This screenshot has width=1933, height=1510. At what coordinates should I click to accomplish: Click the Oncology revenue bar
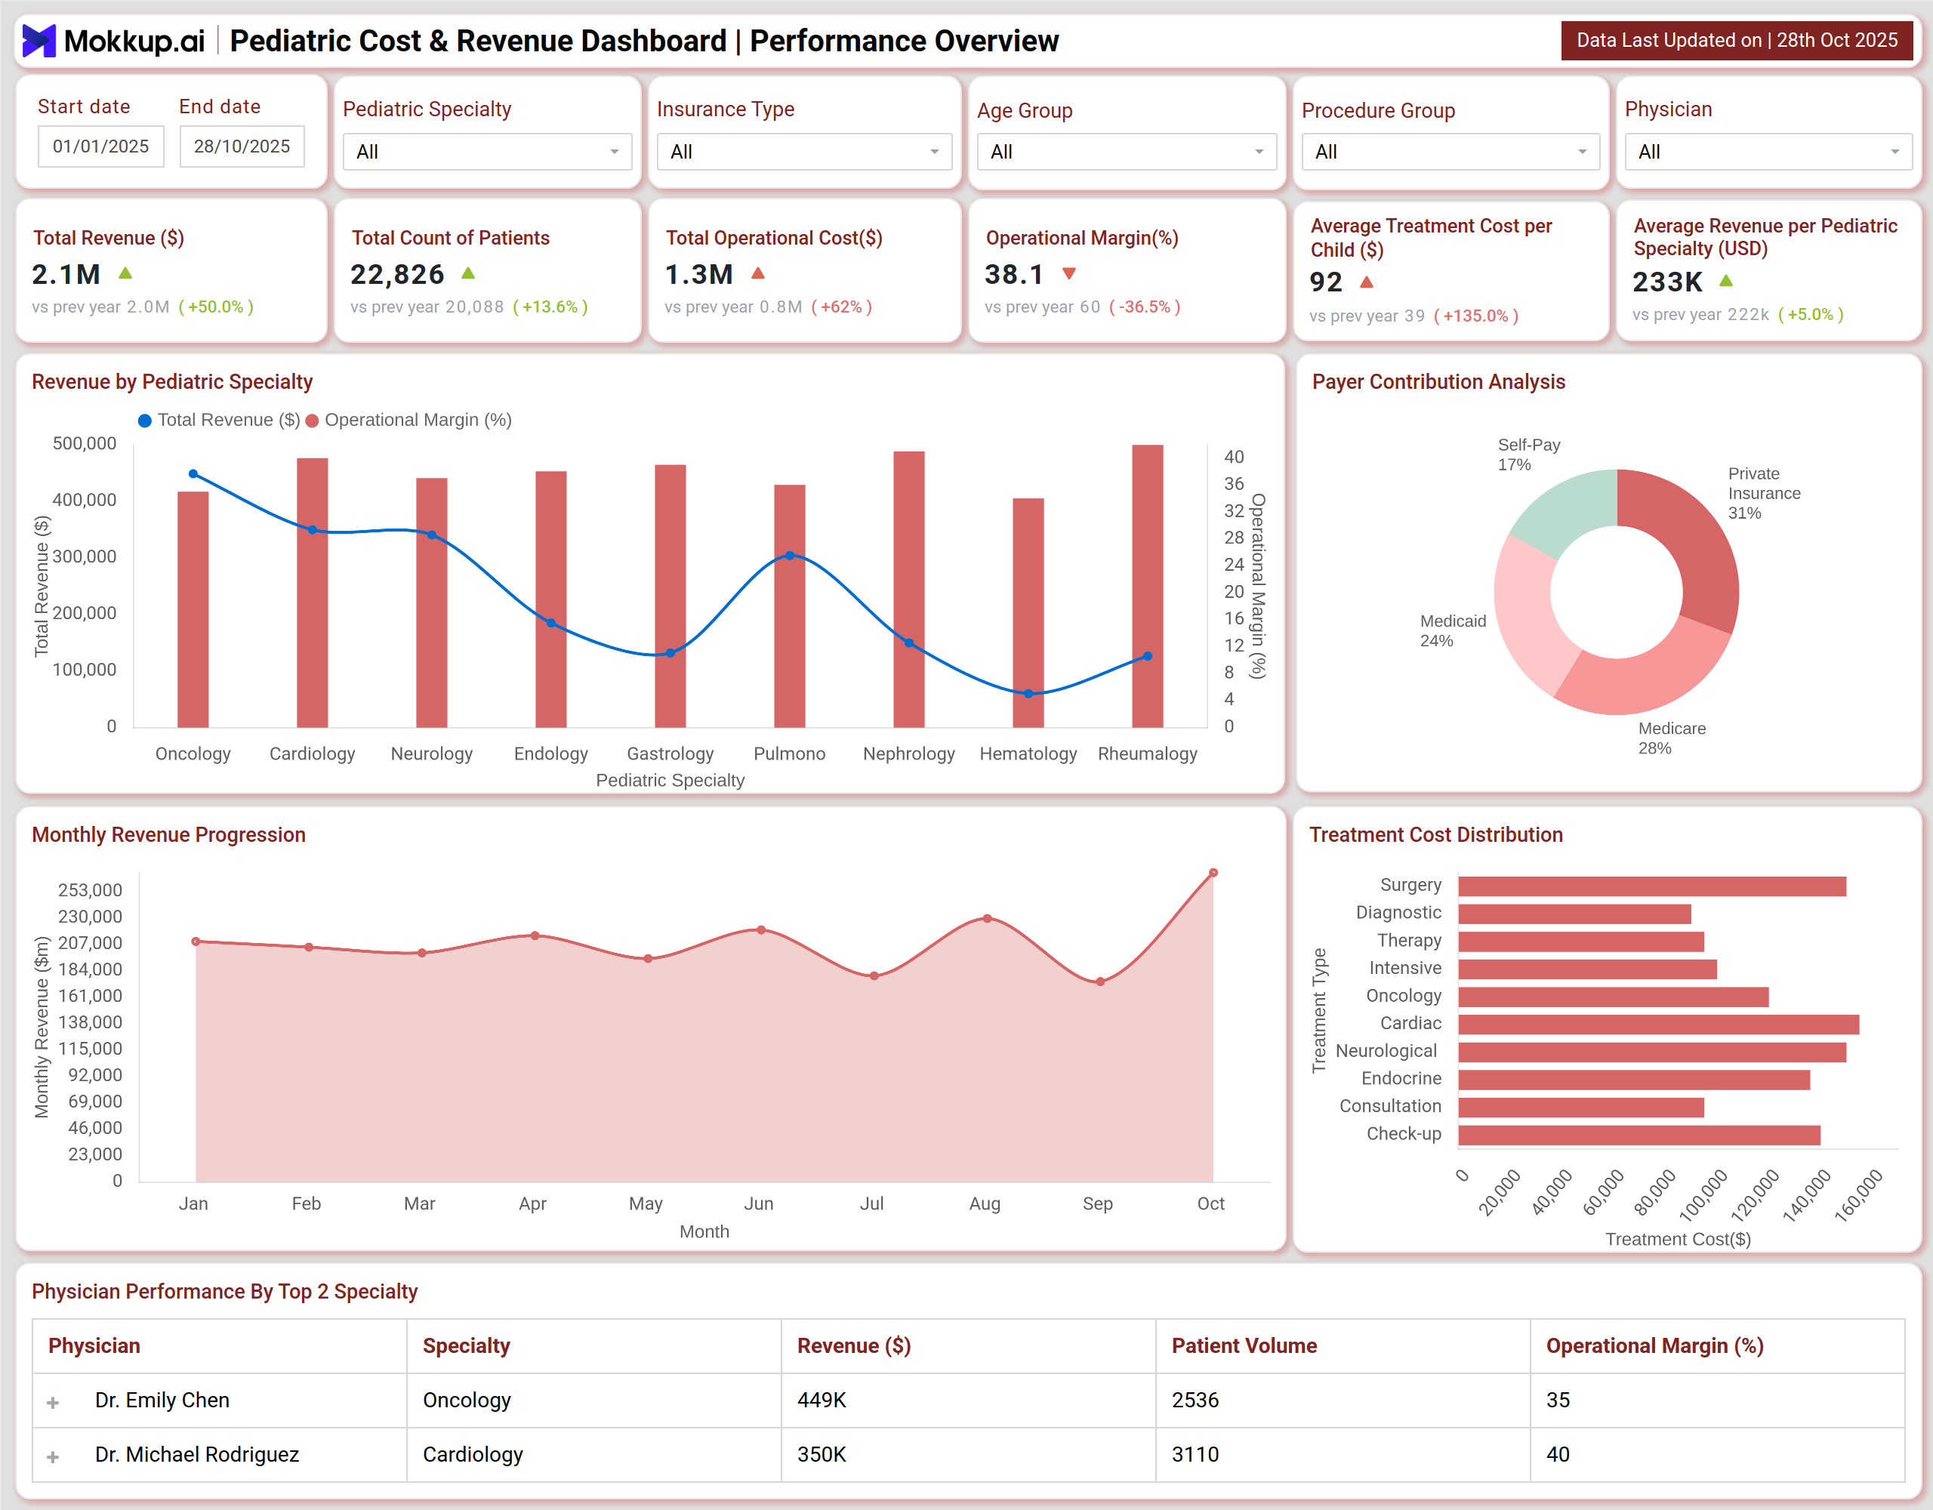pyautogui.click(x=193, y=609)
